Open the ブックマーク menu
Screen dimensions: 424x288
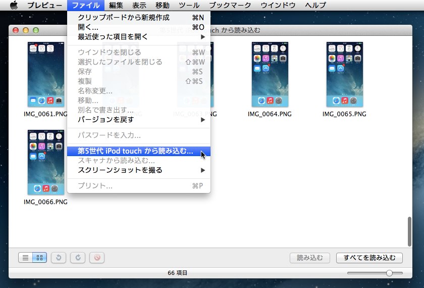230,5
